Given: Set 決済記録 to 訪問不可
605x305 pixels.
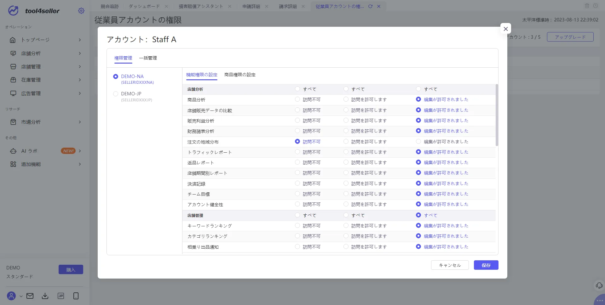Looking at the screenshot, I should (x=297, y=184).
